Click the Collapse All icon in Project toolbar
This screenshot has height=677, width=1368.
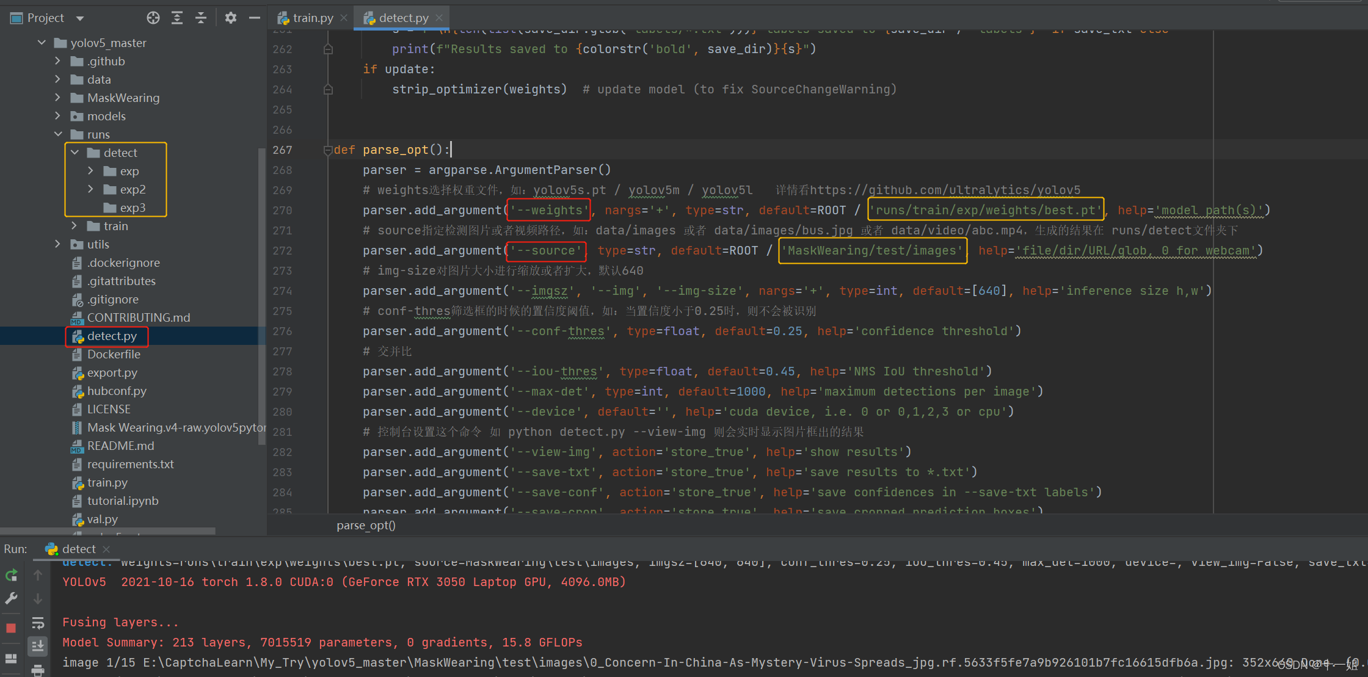[201, 18]
